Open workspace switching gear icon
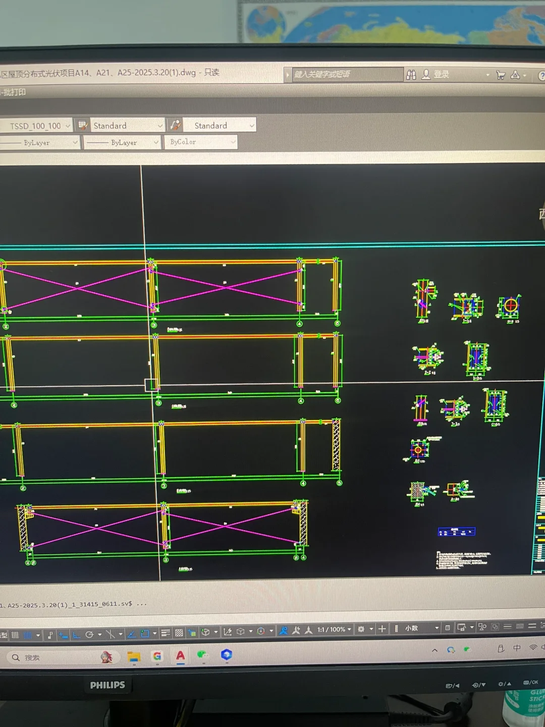Image resolution: width=545 pixels, height=727 pixels. tap(361, 629)
